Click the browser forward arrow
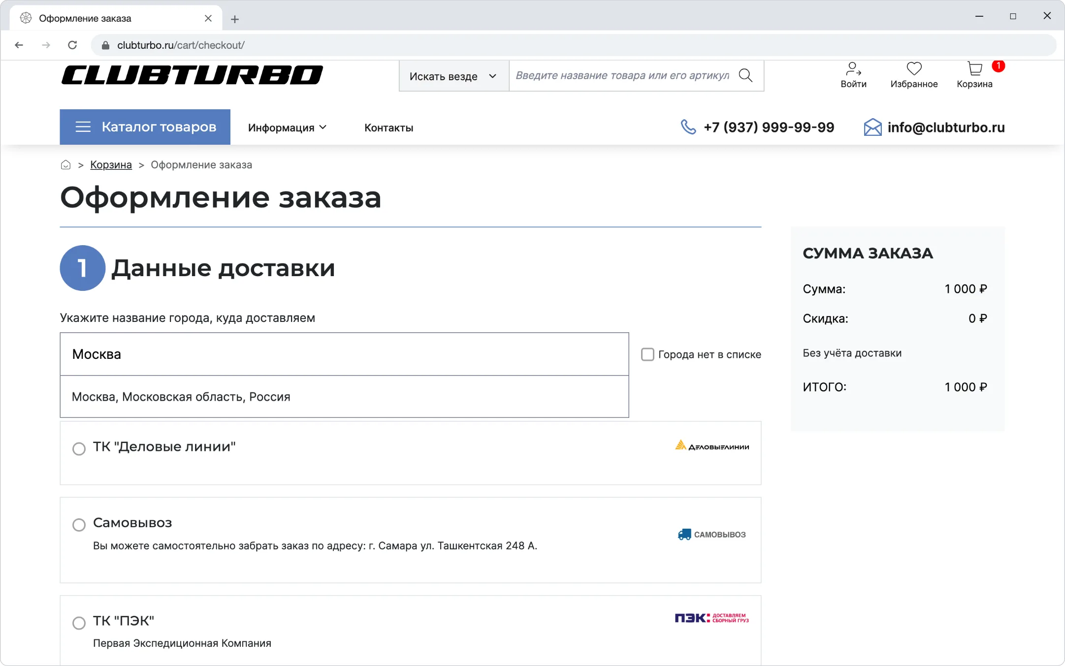1065x666 pixels. [x=46, y=45]
